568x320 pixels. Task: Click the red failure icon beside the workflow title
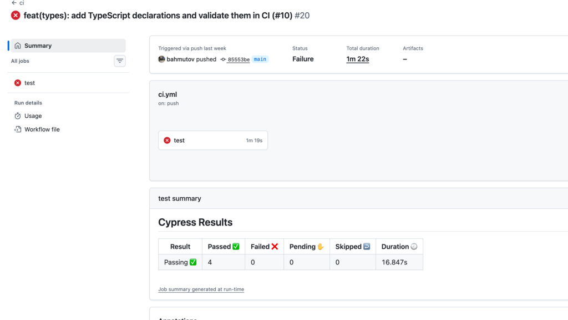pyautogui.click(x=16, y=16)
